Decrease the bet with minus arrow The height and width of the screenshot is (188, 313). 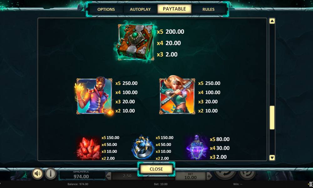point(108,176)
